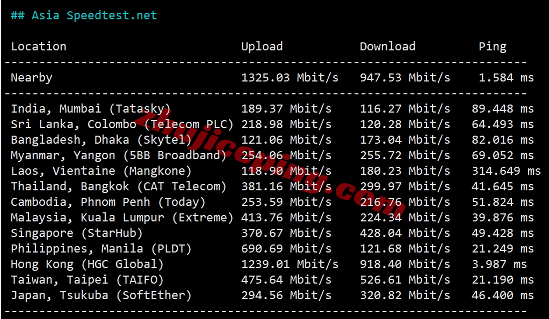The width and height of the screenshot is (549, 319).
Task: Click India download value 116.27 Mbit/s
Action: pos(405,109)
